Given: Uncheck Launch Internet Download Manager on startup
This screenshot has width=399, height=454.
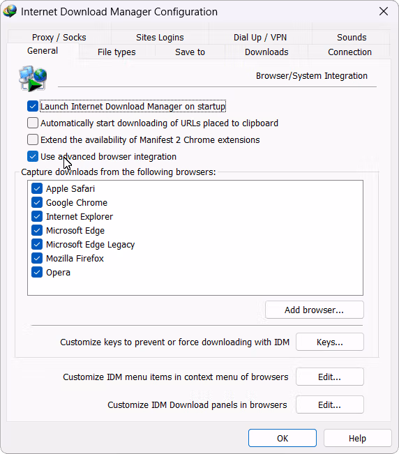Looking at the screenshot, I should (x=33, y=106).
